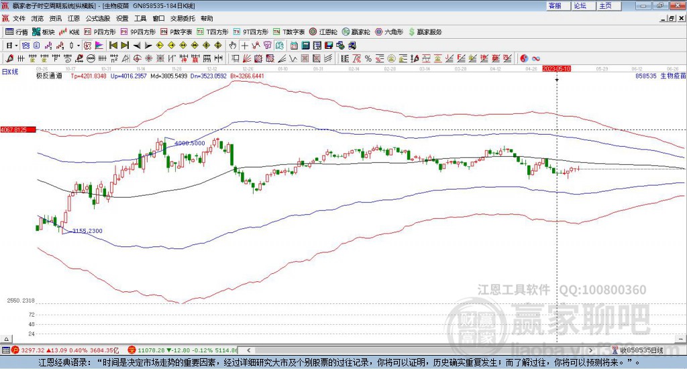Open the 设置 menu
687x369 pixels.
(122, 18)
